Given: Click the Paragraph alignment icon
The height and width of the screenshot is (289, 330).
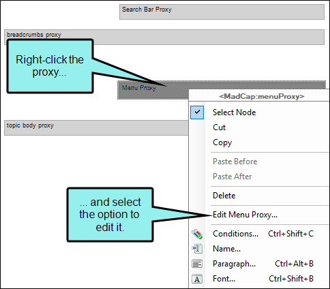Looking at the screenshot, I should (197, 264).
